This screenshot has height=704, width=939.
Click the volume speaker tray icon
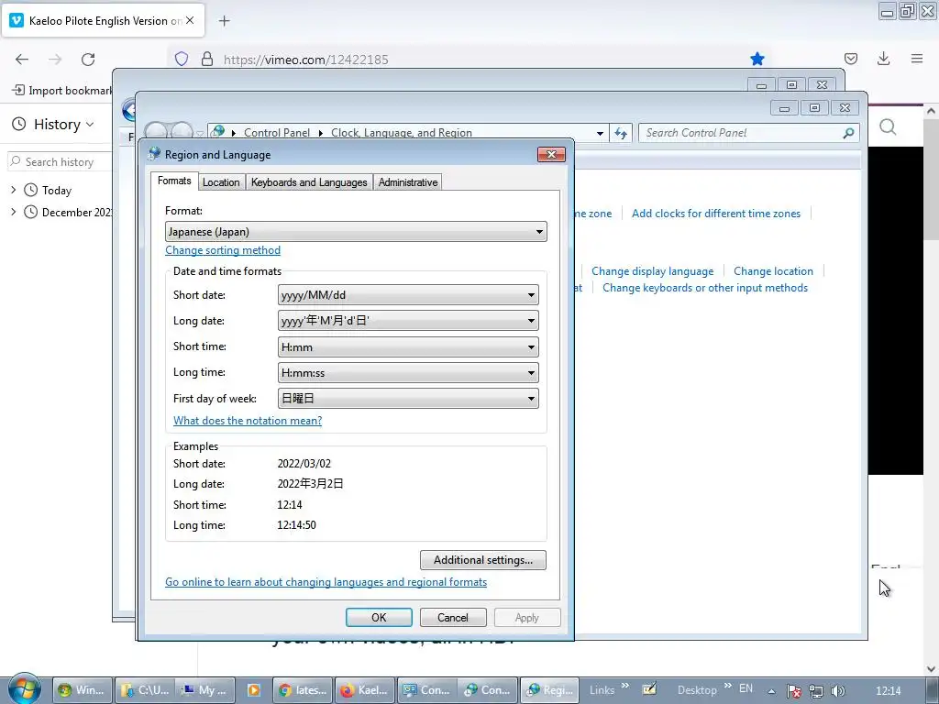tap(839, 690)
